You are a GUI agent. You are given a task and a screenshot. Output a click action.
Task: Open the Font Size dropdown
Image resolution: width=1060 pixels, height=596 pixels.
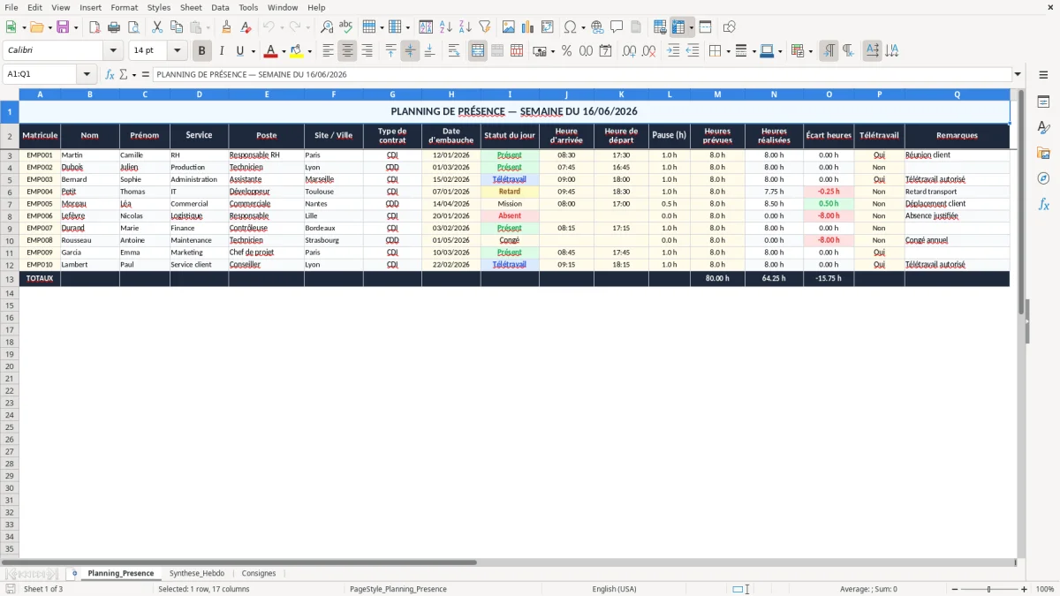[x=177, y=51]
